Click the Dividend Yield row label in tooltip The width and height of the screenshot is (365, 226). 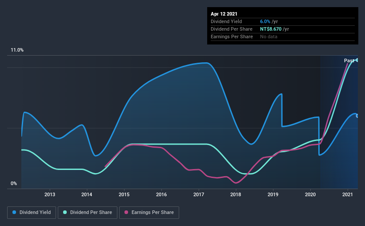[226, 21]
